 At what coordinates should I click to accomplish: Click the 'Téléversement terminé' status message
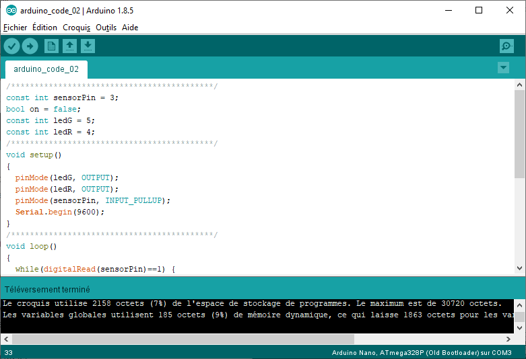point(47,289)
